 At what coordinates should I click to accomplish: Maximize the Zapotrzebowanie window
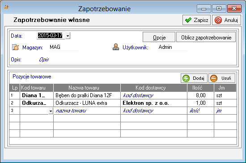[x=219, y=9]
